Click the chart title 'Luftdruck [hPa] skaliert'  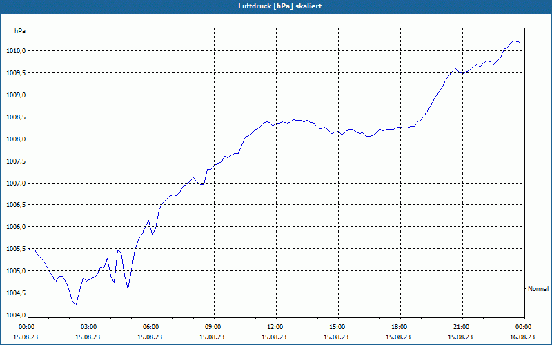[x=280, y=6]
